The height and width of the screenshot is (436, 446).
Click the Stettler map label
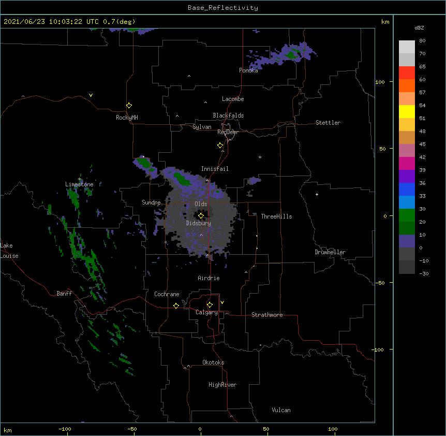[x=328, y=123]
